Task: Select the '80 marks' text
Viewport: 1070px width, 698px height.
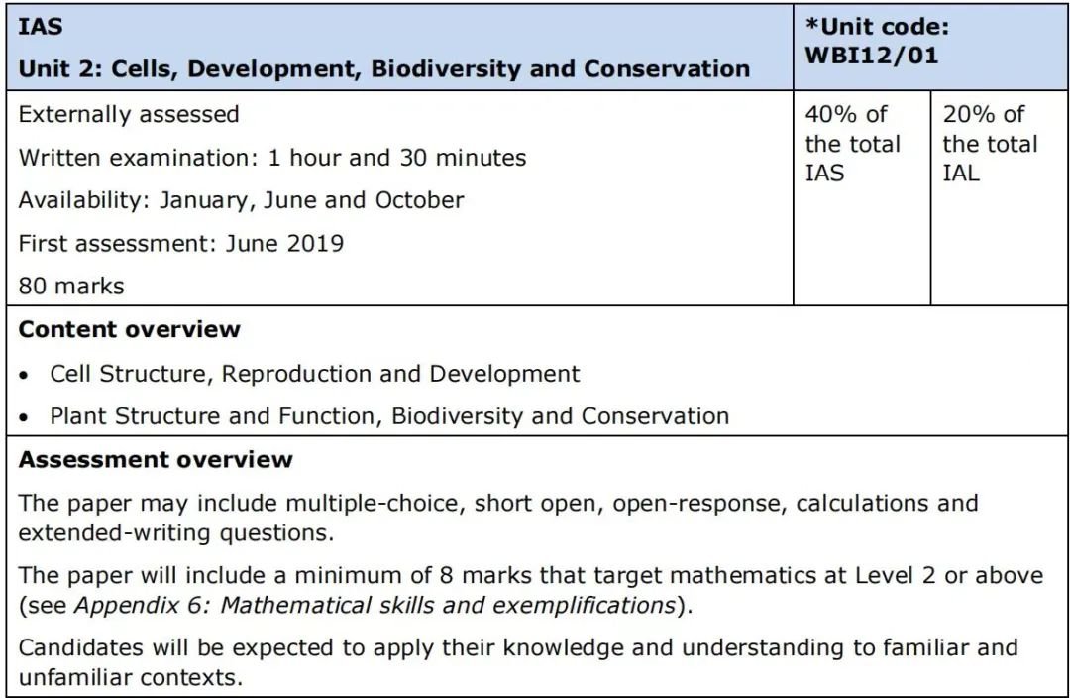Action: [71, 286]
